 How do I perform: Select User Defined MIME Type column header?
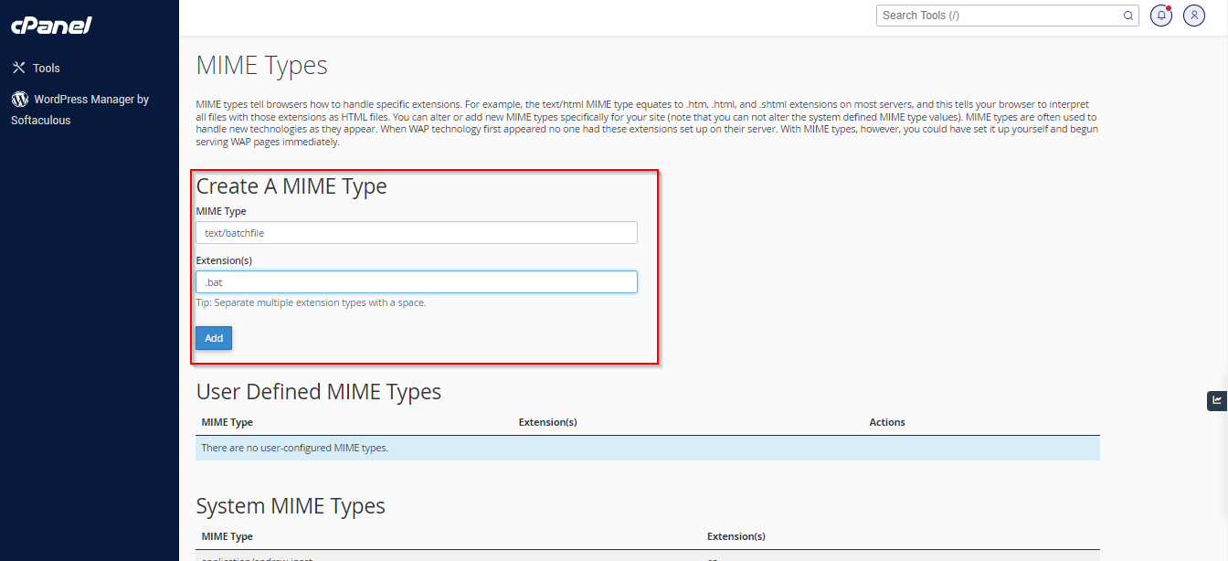pyautogui.click(x=228, y=422)
